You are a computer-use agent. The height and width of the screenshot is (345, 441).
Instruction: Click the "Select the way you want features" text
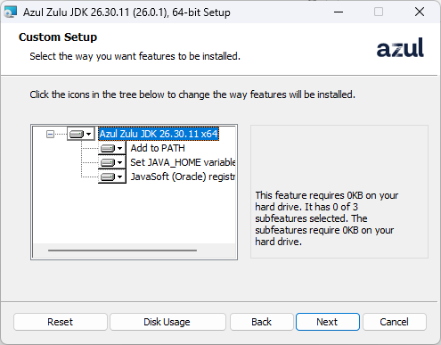click(x=135, y=56)
